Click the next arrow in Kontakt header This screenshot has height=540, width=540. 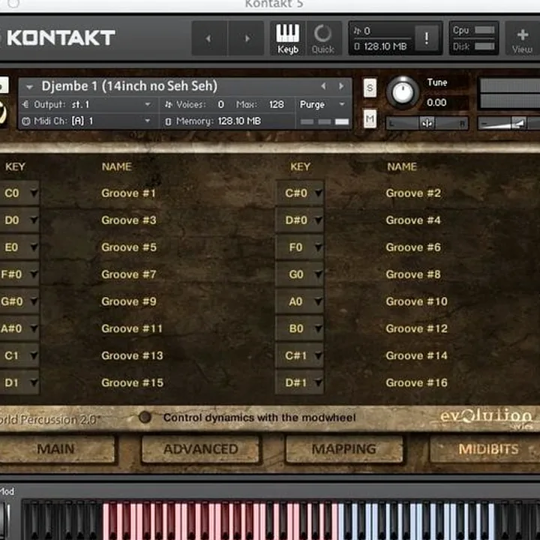tap(247, 38)
